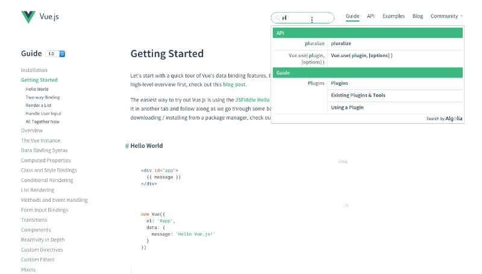
Task: Click the Vue.js logo icon
Action: coord(28,17)
